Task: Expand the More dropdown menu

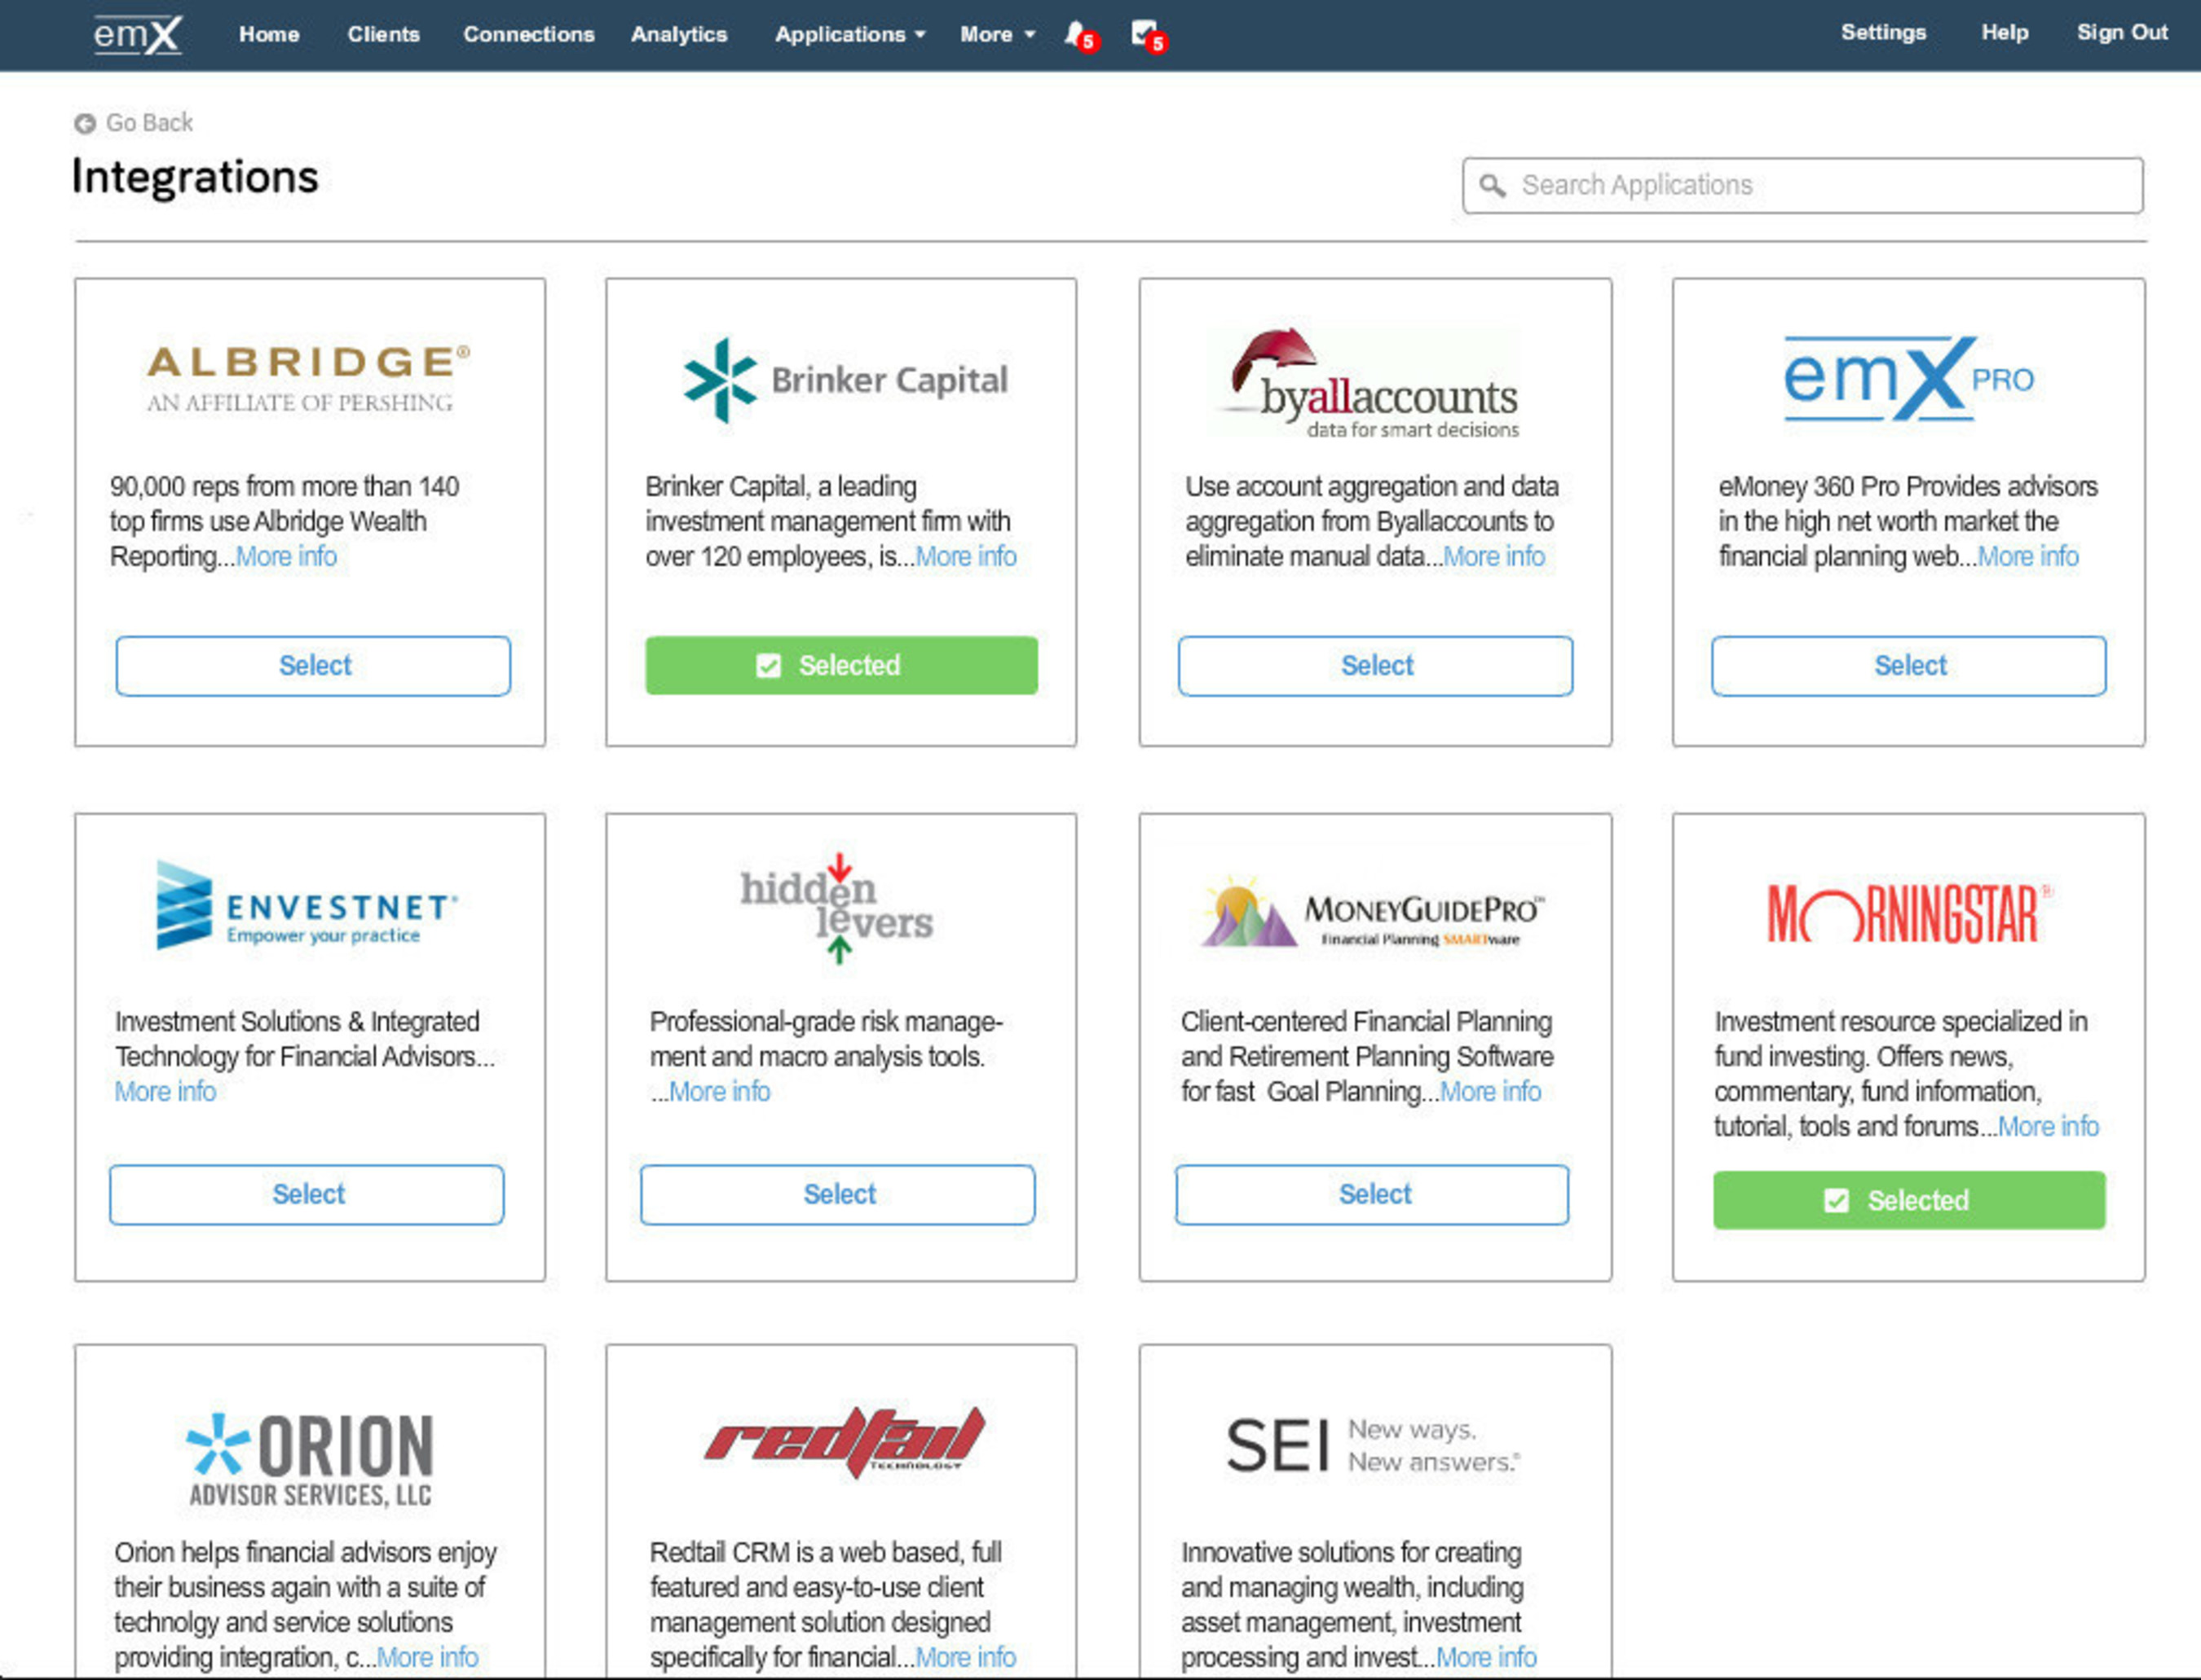Action: [998, 34]
